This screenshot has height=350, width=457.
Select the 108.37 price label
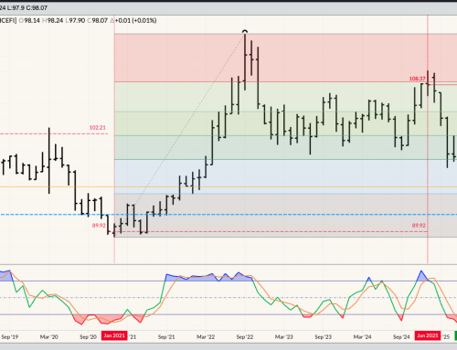(417, 79)
